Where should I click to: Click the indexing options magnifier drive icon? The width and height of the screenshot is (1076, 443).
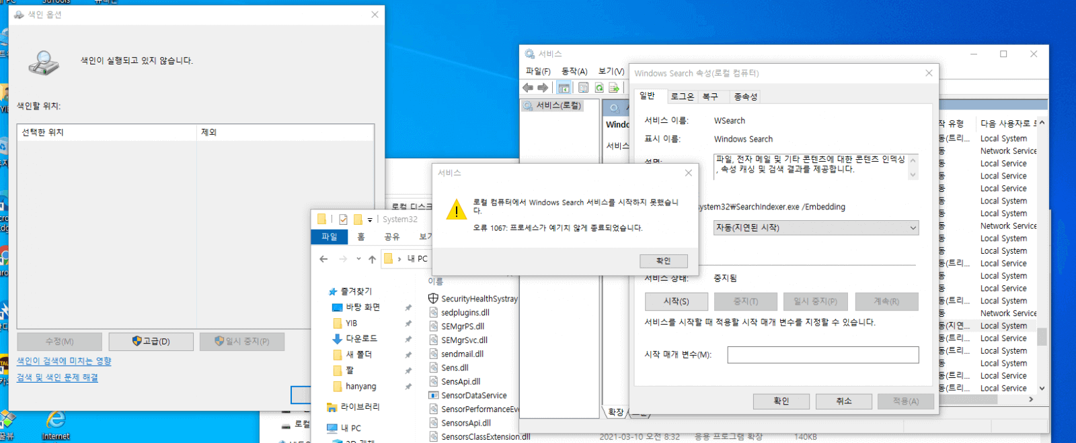[44, 62]
